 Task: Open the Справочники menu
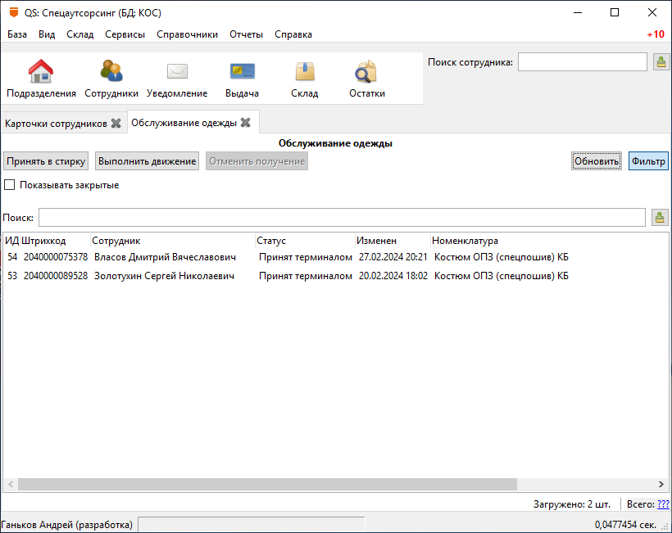tap(187, 34)
